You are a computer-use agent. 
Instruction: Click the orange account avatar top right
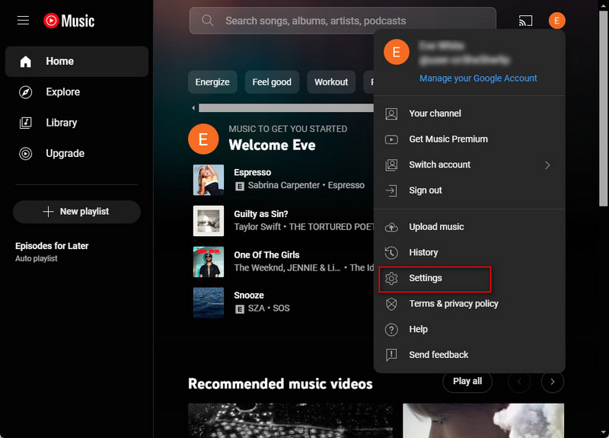pos(556,21)
